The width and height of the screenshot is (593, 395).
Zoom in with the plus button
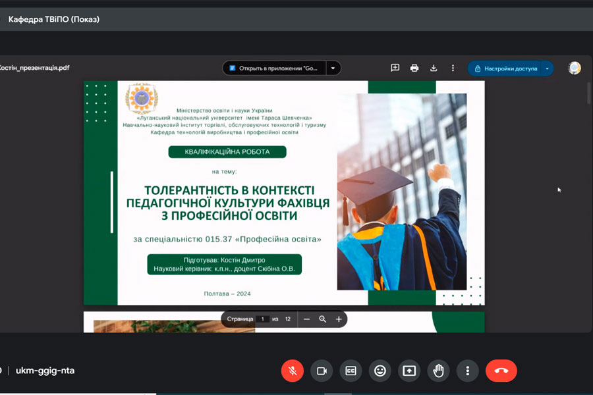[339, 319]
